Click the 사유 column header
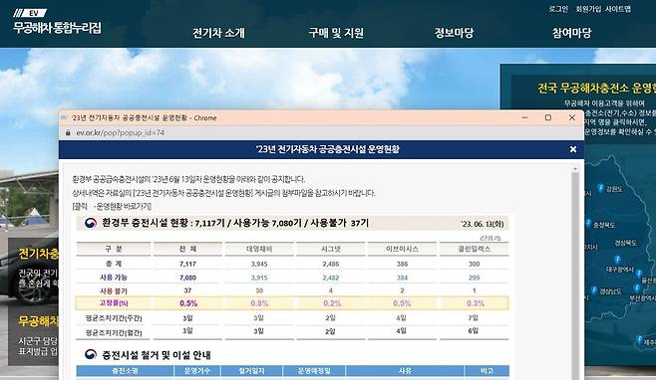656x380 pixels. (x=405, y=371)
